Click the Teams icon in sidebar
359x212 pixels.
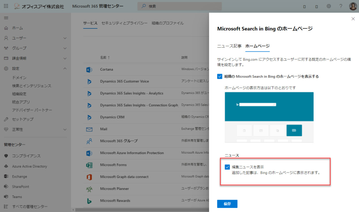tap(6, 197)
